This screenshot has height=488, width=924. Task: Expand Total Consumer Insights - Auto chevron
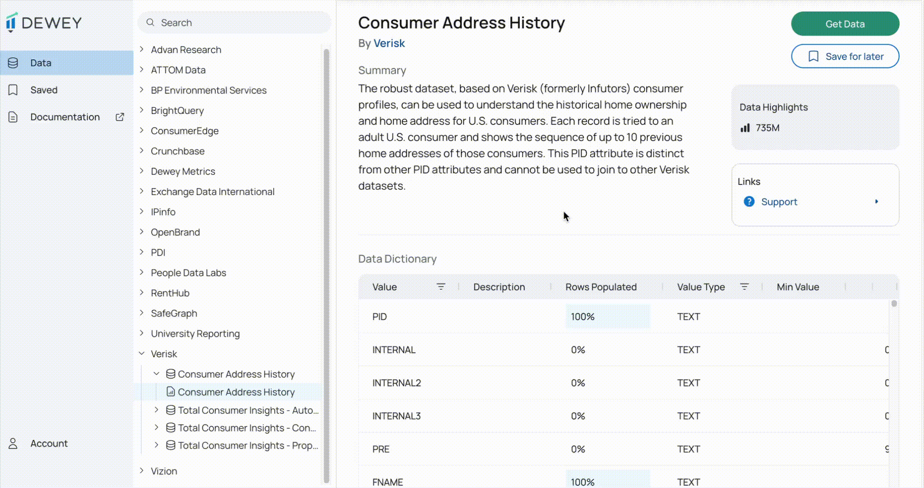(x=157, y=410)
